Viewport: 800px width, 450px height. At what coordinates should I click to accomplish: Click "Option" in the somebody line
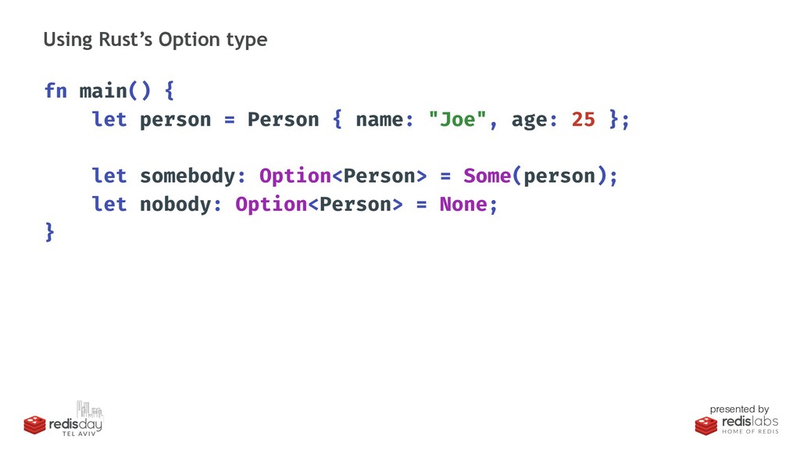[295, 176]
